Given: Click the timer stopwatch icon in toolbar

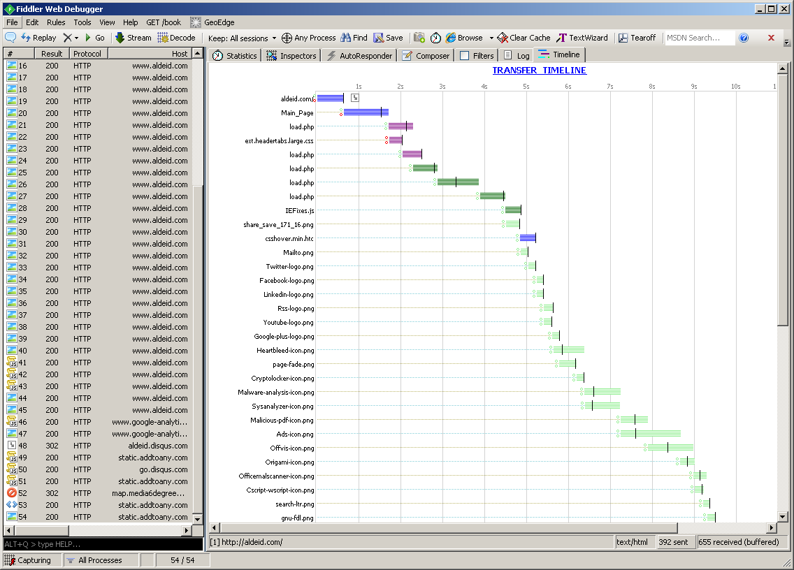Looking at the screenshot, I should pos(435,38).
